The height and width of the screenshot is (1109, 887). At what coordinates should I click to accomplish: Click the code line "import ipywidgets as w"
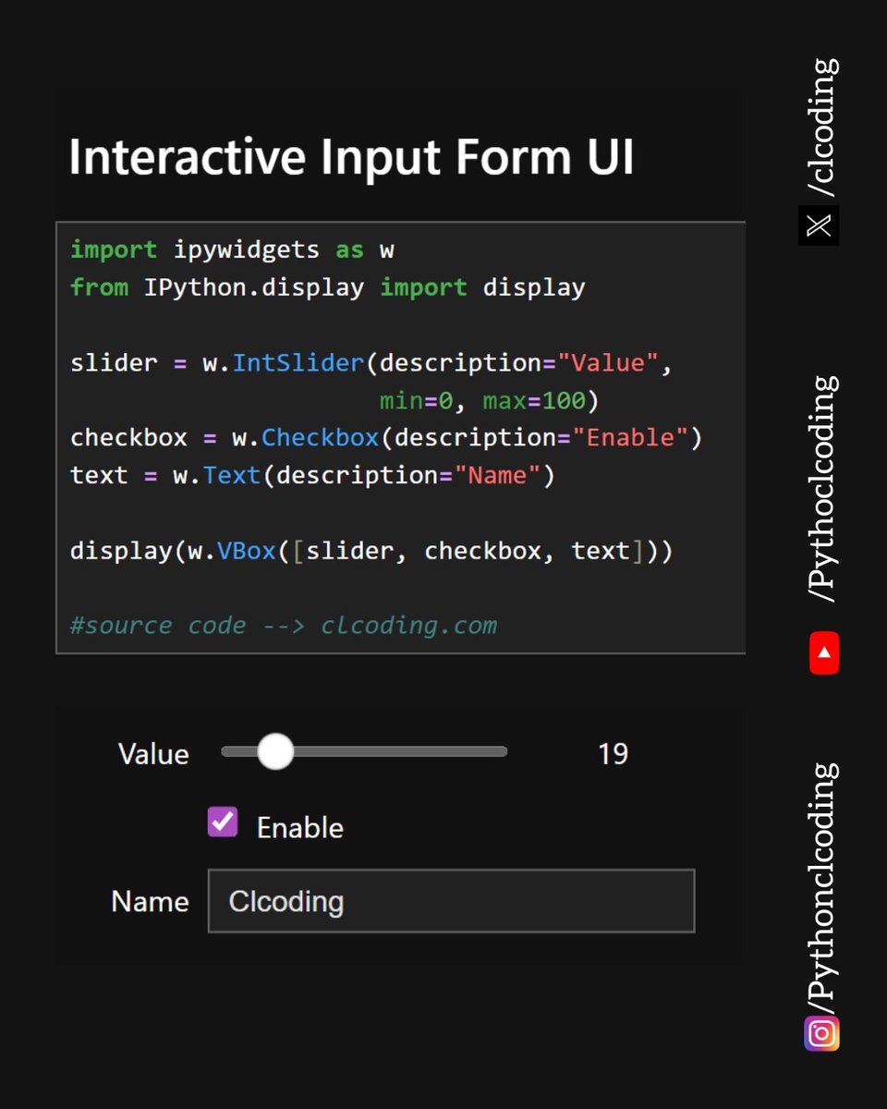[232, 250]
